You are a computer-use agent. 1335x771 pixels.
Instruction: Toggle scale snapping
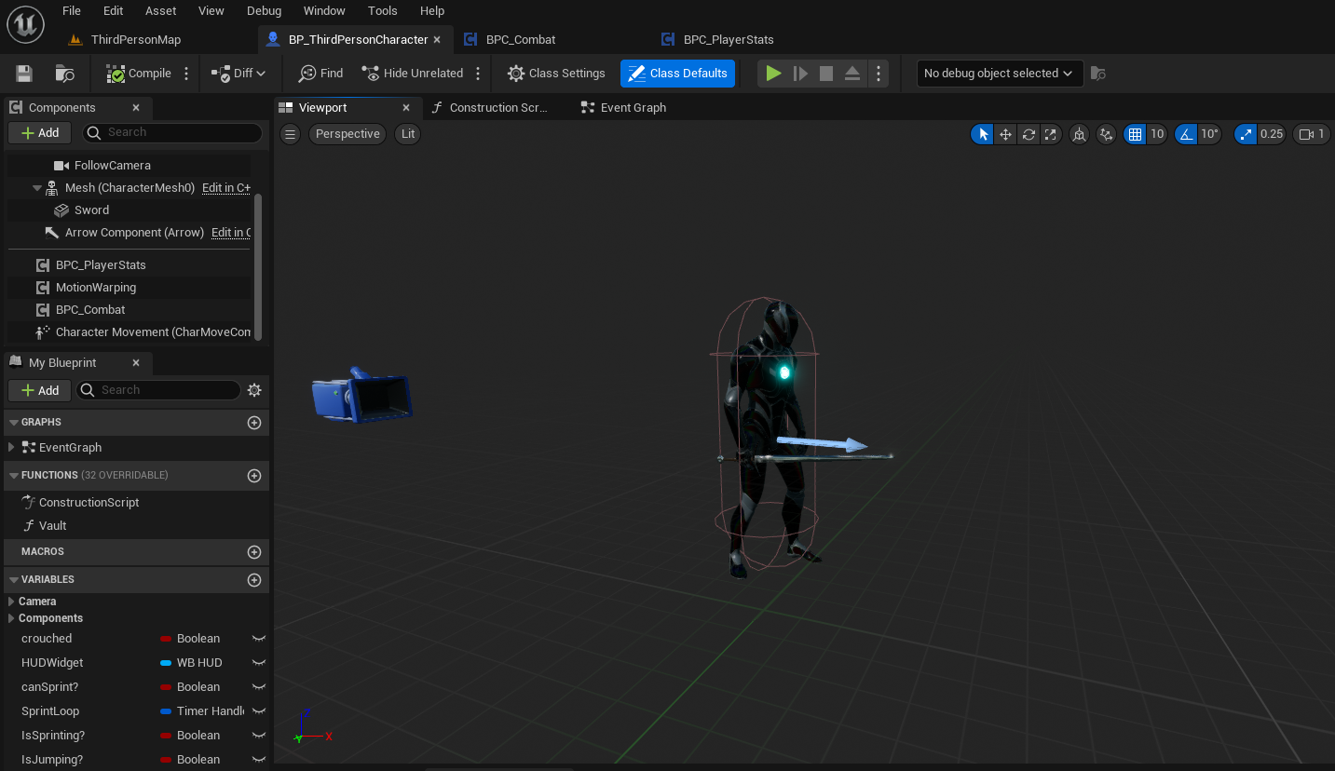(1246, 134)
